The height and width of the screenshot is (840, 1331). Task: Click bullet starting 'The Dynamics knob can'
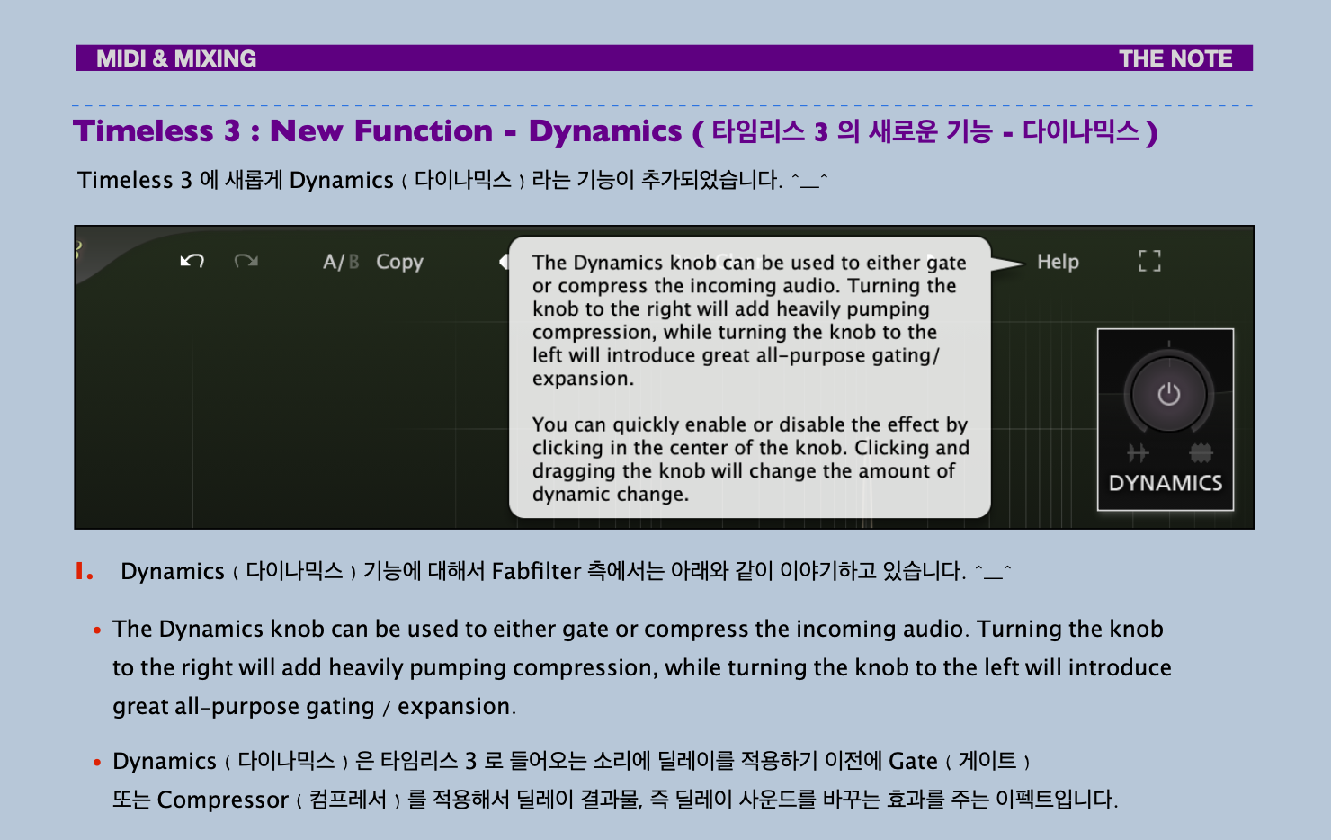click(642, 667)
